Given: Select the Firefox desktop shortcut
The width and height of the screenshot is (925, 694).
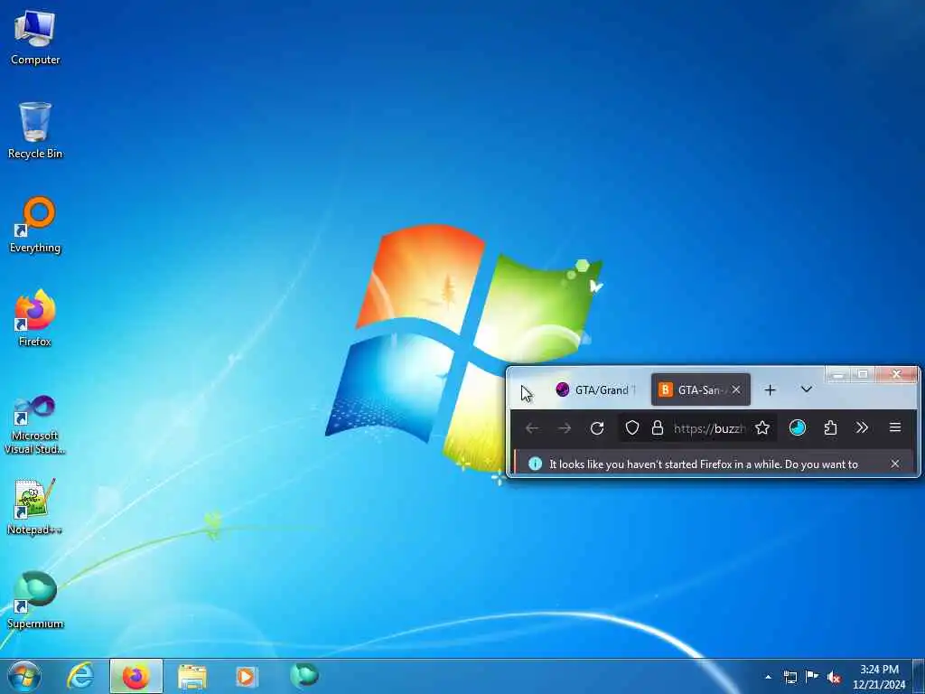Looking at the screenshot, I should [x=35, y=318].
